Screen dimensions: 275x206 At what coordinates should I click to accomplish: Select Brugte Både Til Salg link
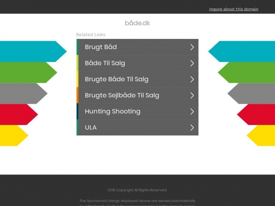(116, 79)
